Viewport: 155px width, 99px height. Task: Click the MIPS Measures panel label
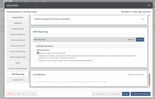40,40
